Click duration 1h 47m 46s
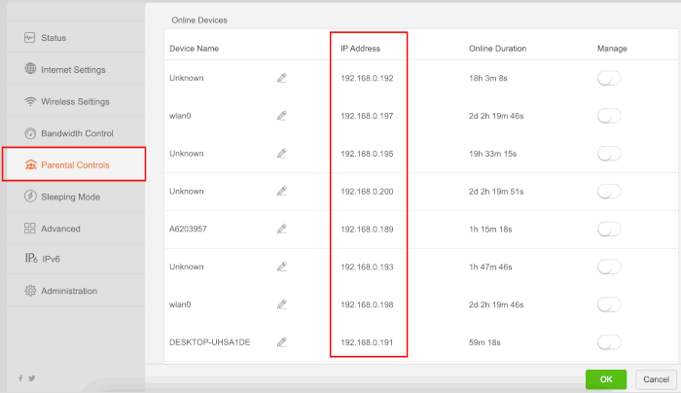This screenshot has height=393, width=681. pos(490,268)
